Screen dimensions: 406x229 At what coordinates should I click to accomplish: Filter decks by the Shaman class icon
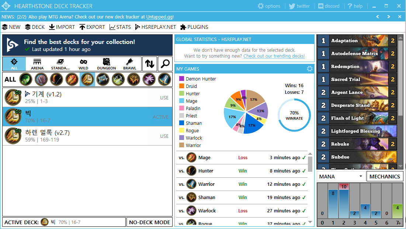[133, 79]
